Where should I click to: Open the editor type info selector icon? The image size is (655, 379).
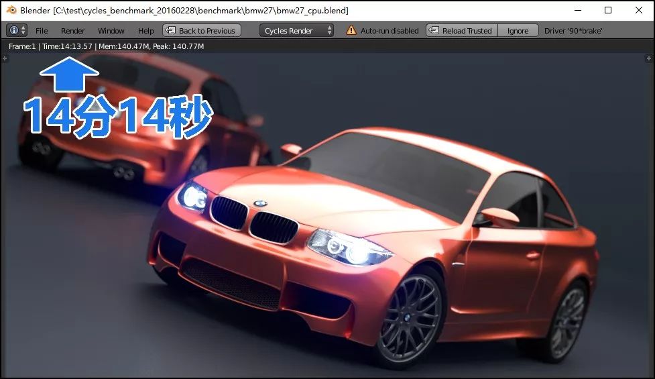17,30
